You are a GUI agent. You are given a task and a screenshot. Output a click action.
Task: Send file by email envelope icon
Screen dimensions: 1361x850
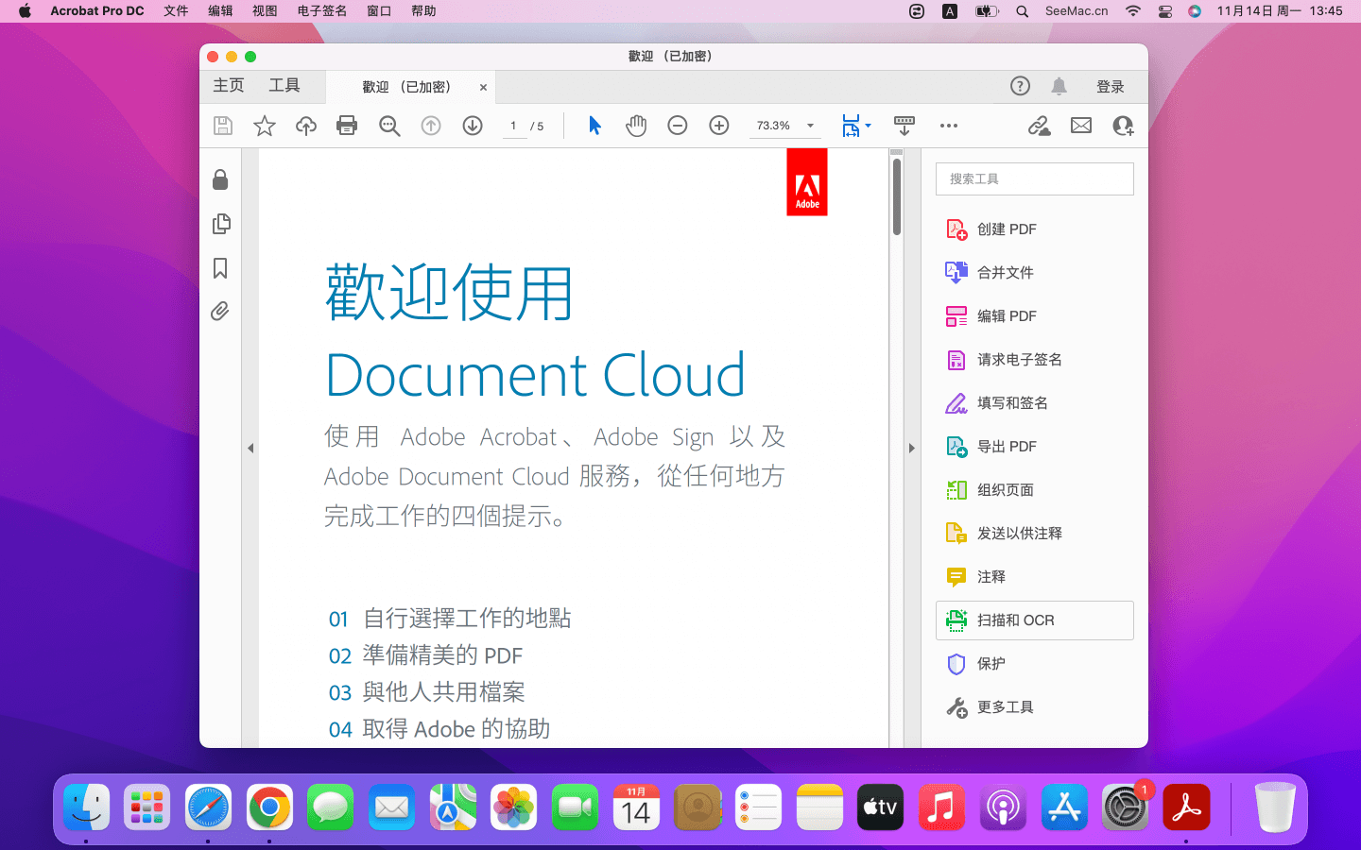[x=1081, y=126]
